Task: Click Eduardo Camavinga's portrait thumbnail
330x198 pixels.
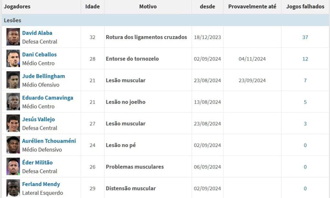Action: 13,102
